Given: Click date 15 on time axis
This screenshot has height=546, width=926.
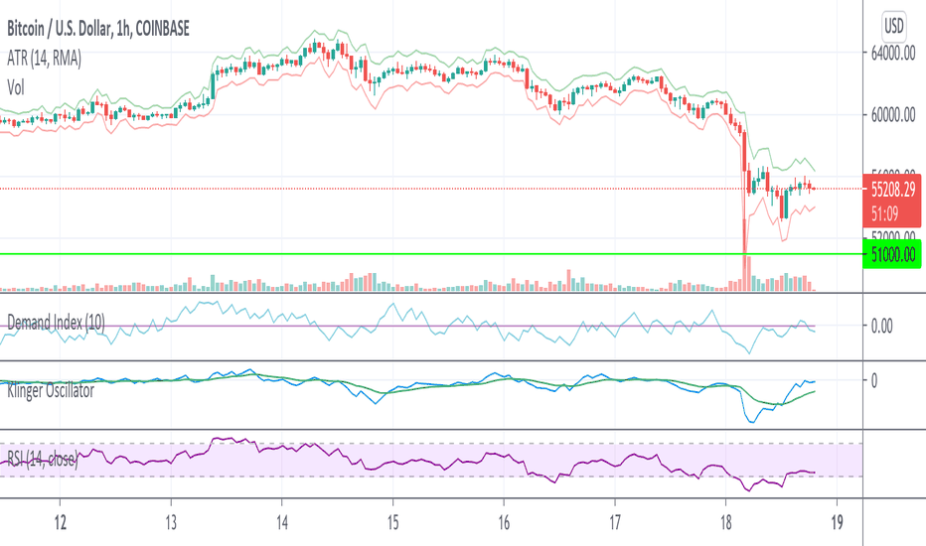Looking at the screenshot, I should point(392,522).
